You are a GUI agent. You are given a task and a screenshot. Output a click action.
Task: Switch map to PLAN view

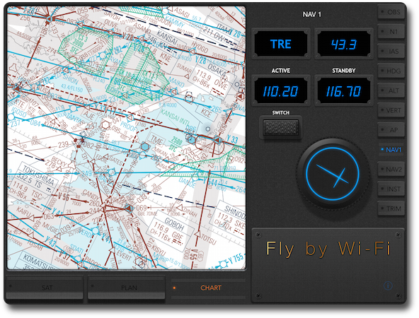pos(127,288)
